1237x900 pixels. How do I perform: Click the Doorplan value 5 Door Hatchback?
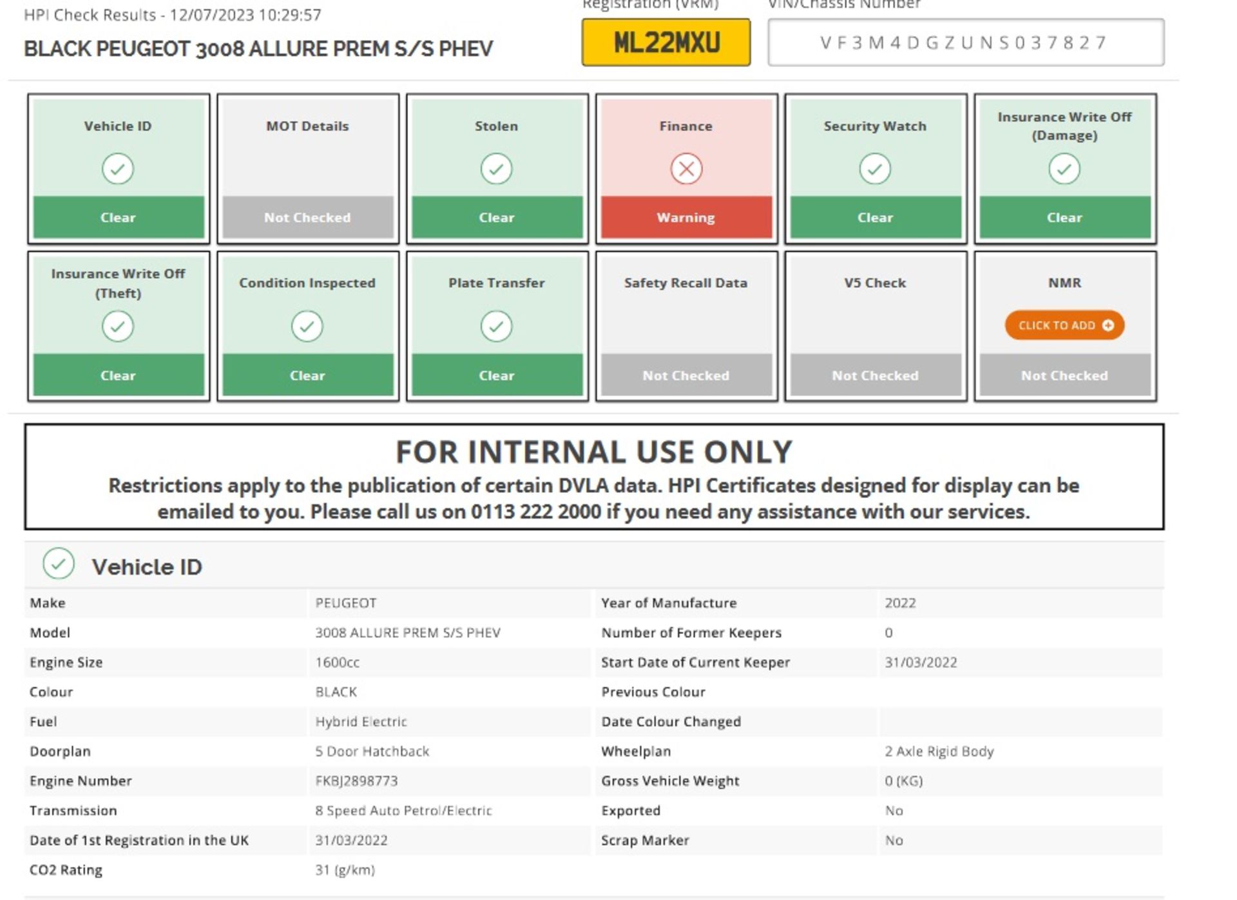pos(372,751)
